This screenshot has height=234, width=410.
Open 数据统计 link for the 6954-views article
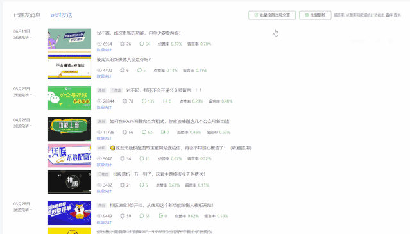(x=104, y=50)
